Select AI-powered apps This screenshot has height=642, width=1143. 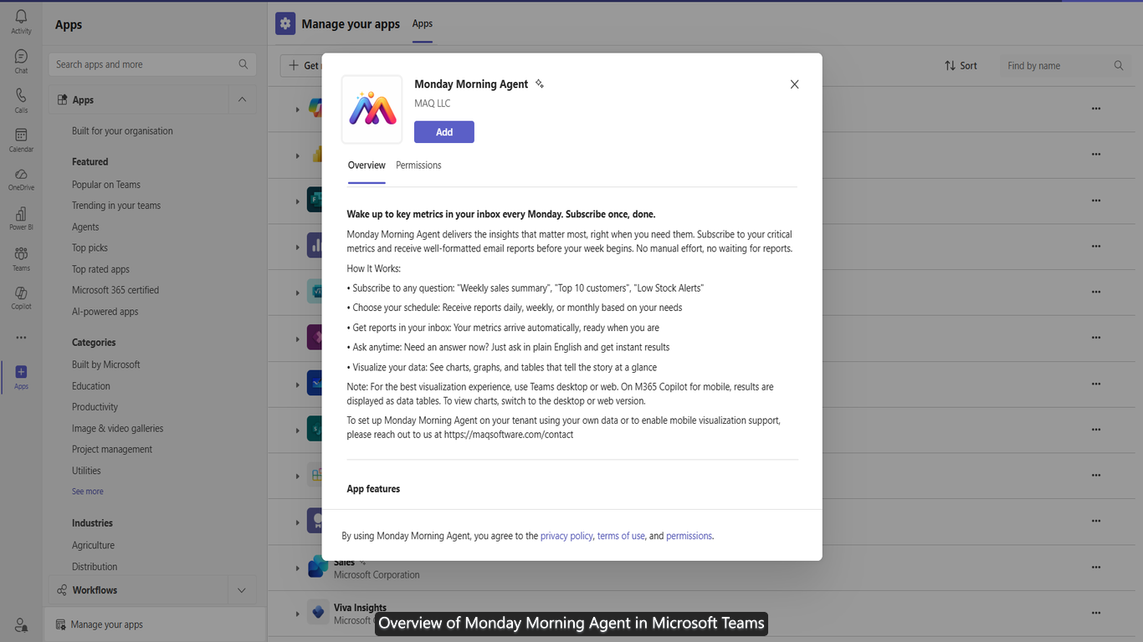[x=105, y=312]
